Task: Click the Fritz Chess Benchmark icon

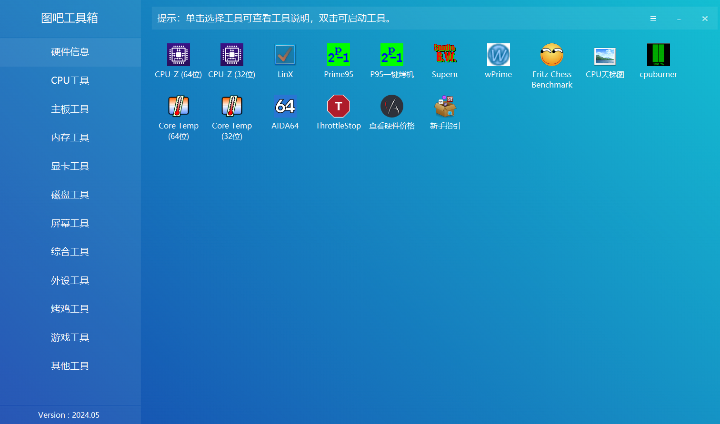Action: pos(552,55)
